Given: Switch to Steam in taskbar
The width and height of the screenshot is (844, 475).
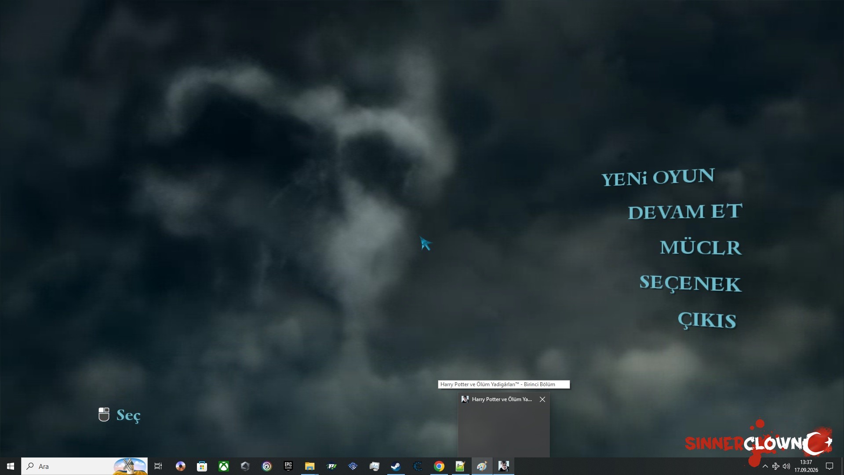Looking at the screenshot, I should click(396, 466).
